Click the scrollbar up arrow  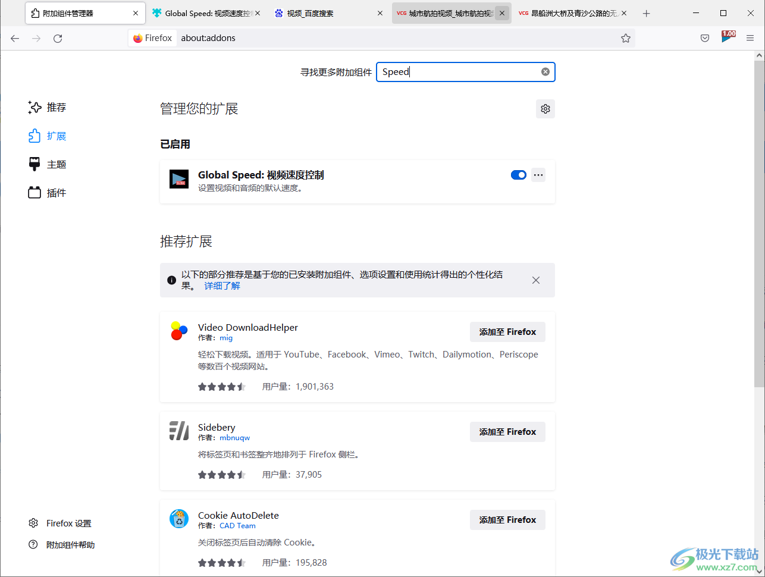(759, 55)
